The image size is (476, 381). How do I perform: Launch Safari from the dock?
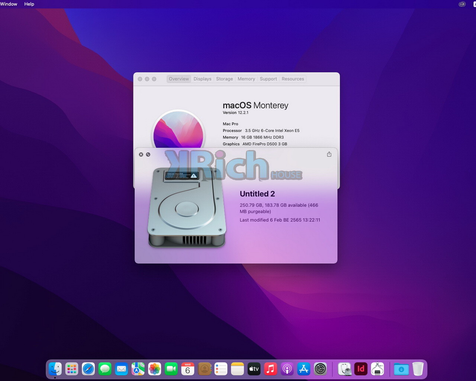(x=89, y=369)
